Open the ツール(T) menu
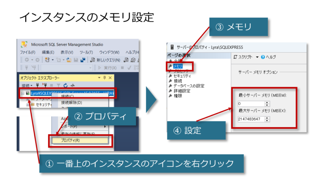 [86, 52]
